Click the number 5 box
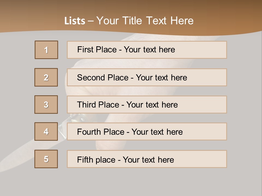This screenshot has height=196, width=262. pyautogui.click(x=46, y=159)
